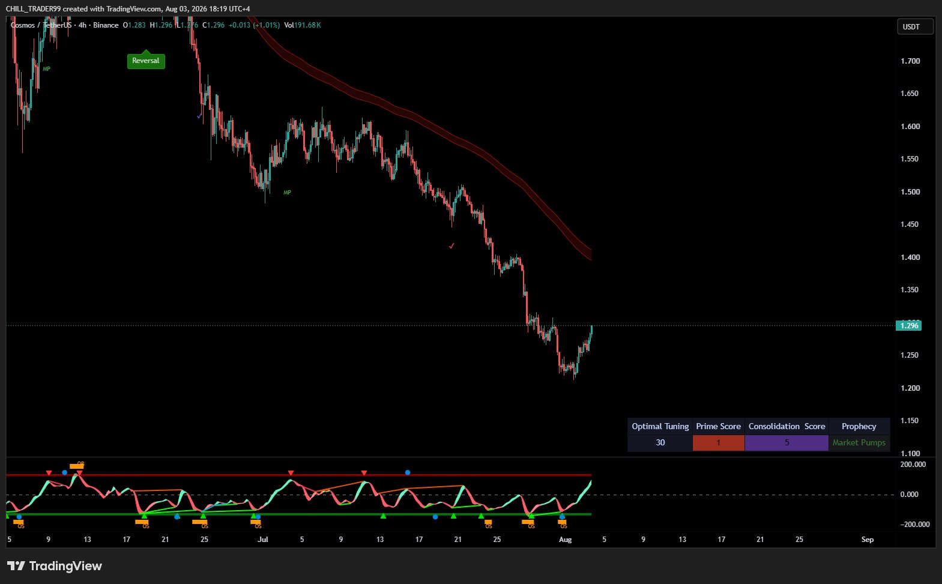Select the MP marker near the 1.500 level
Viewport: 942px width, 584px height.
coord(287,193)
